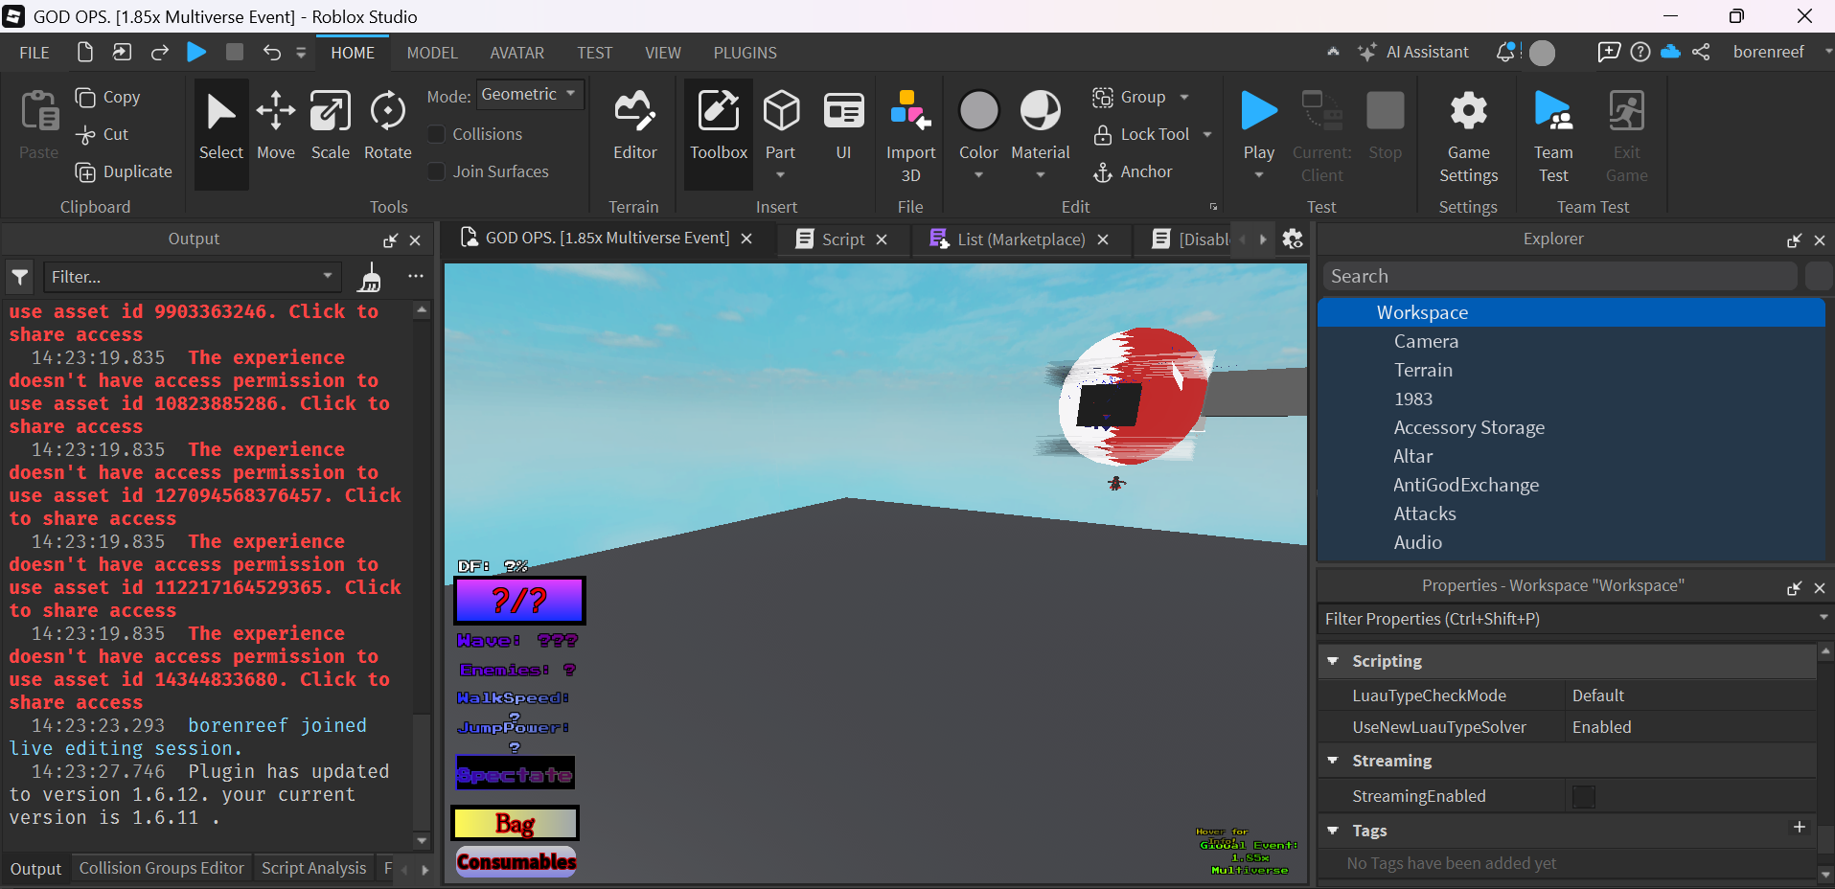The image size is (1835, 889).
Task: Open the AI Assistant
Action: coord(1415,53)
